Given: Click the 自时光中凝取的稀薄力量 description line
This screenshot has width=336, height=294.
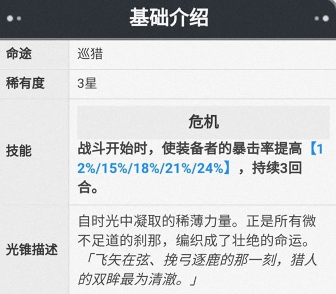Looking at the screenshot, I should coord(197,221).
